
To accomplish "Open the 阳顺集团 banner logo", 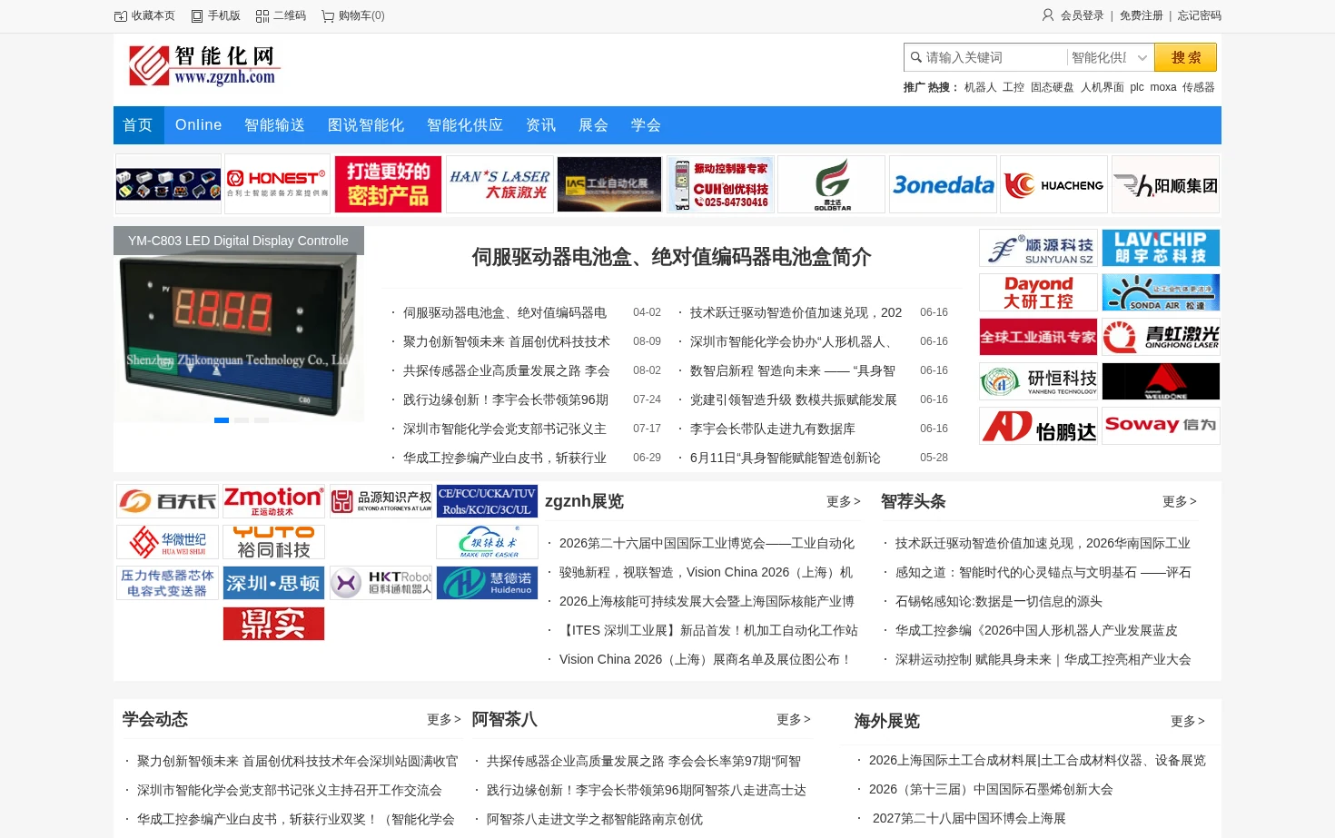I will 1165,184.
